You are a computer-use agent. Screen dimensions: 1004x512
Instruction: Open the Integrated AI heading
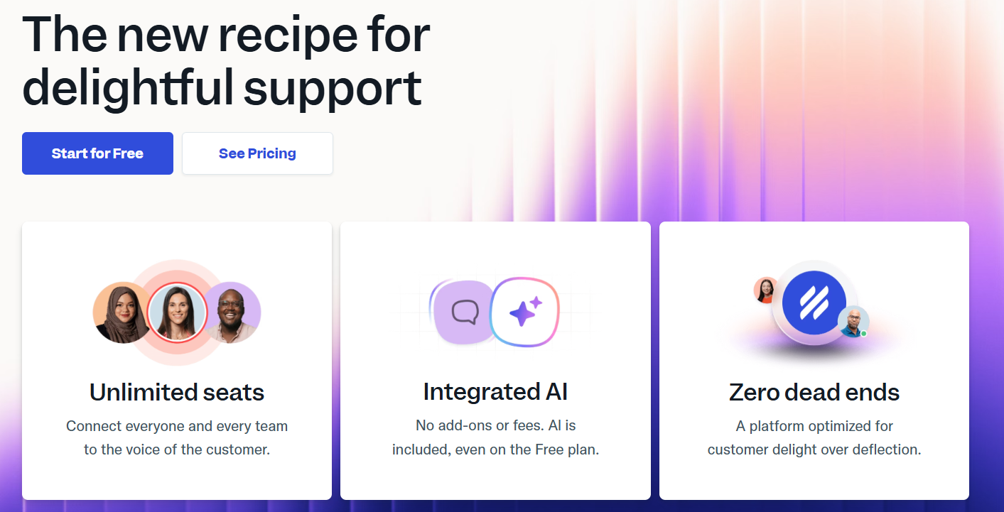coord(496,392)
